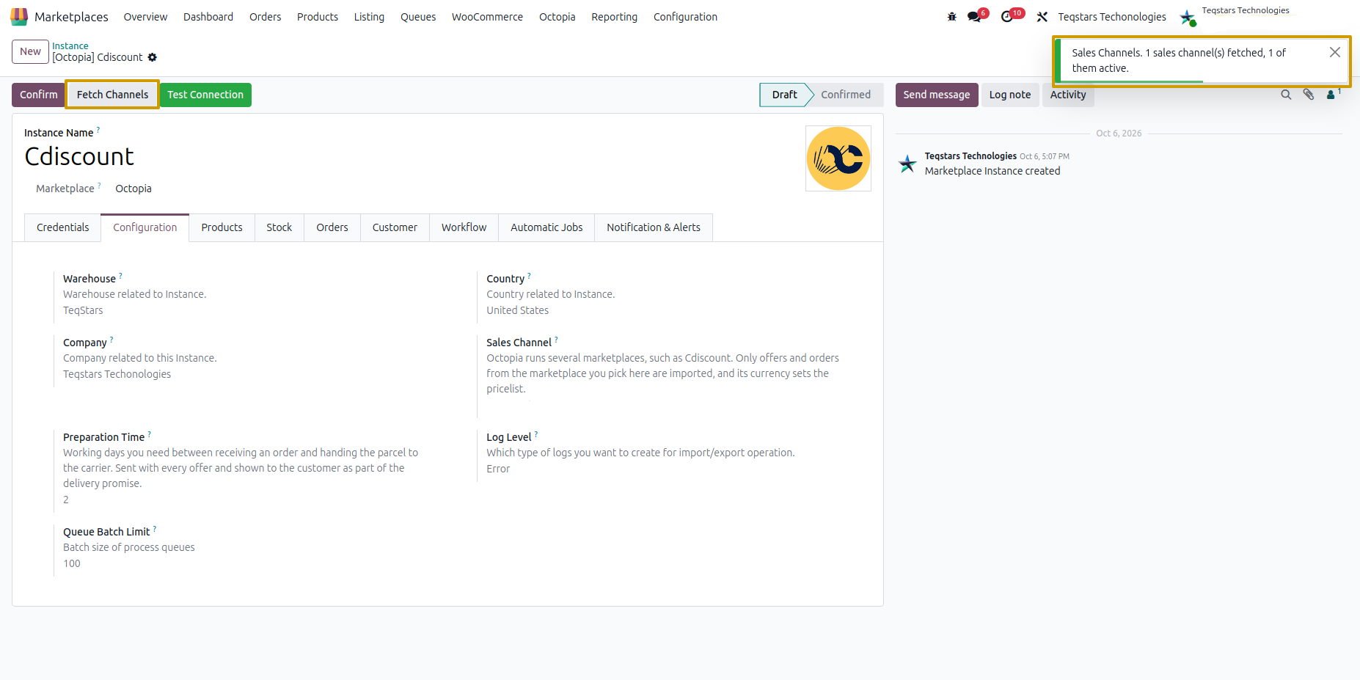Image resolution: width=1360 pixels, height=680 pixels.
Task: Open the Orders top menu
Action: [265, 17]
